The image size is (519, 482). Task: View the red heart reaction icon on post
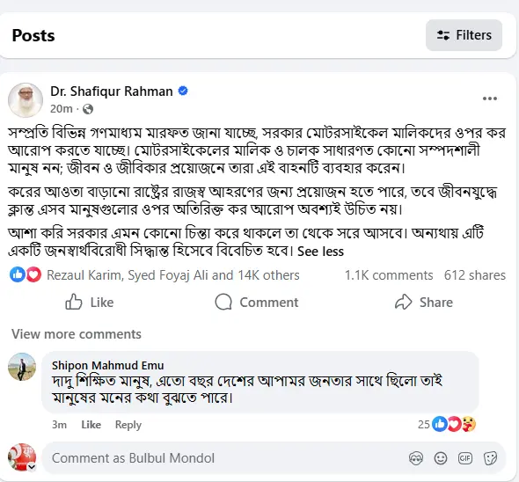pos(33,274)
